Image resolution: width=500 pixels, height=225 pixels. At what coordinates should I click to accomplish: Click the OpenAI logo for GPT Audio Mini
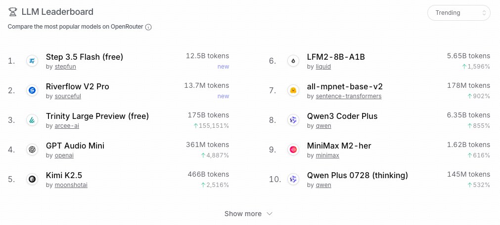[x=32, y=150]
